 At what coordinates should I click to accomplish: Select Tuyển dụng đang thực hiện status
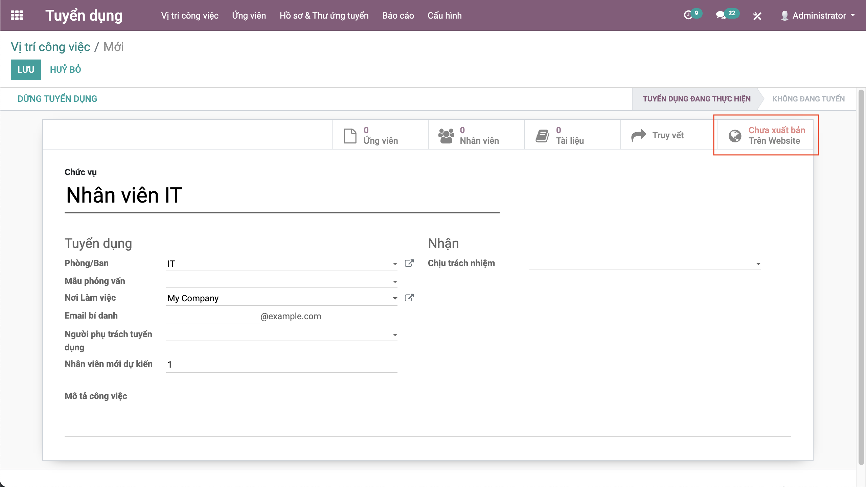tap(697, 99)
